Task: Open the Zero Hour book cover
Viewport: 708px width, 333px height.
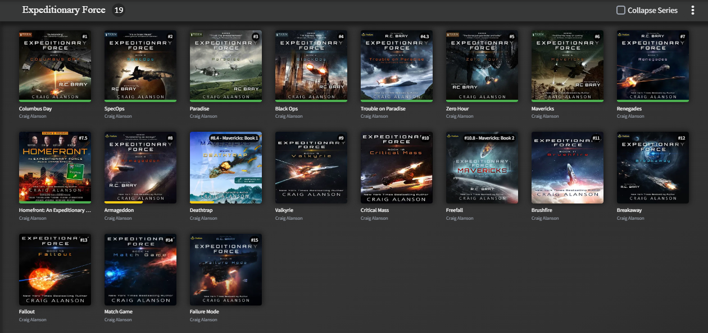Action: [x=482, y=66]
